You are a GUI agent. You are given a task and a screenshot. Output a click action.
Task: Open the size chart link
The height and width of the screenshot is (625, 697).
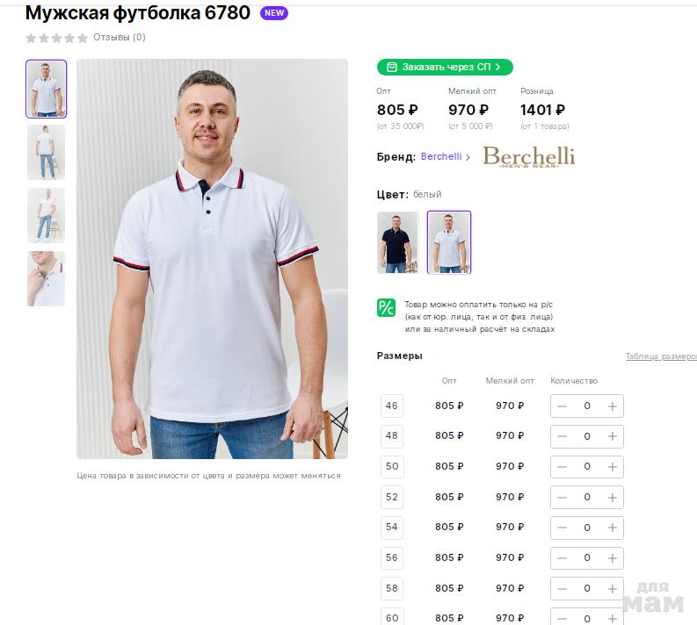(660, 356)
